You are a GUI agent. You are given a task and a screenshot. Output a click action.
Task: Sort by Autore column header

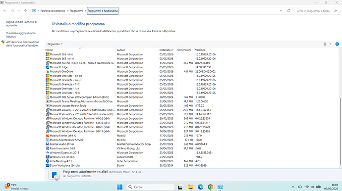pos(137,50)
